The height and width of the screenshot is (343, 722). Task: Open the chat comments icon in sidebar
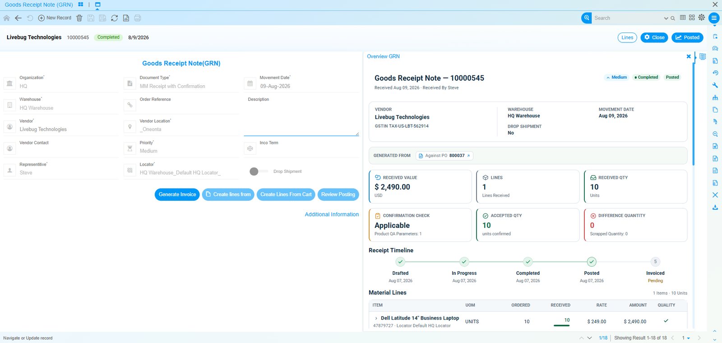715,48
